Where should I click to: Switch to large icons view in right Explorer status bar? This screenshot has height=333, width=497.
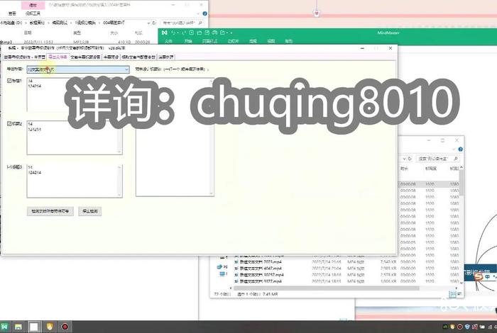tap(459, 294)
